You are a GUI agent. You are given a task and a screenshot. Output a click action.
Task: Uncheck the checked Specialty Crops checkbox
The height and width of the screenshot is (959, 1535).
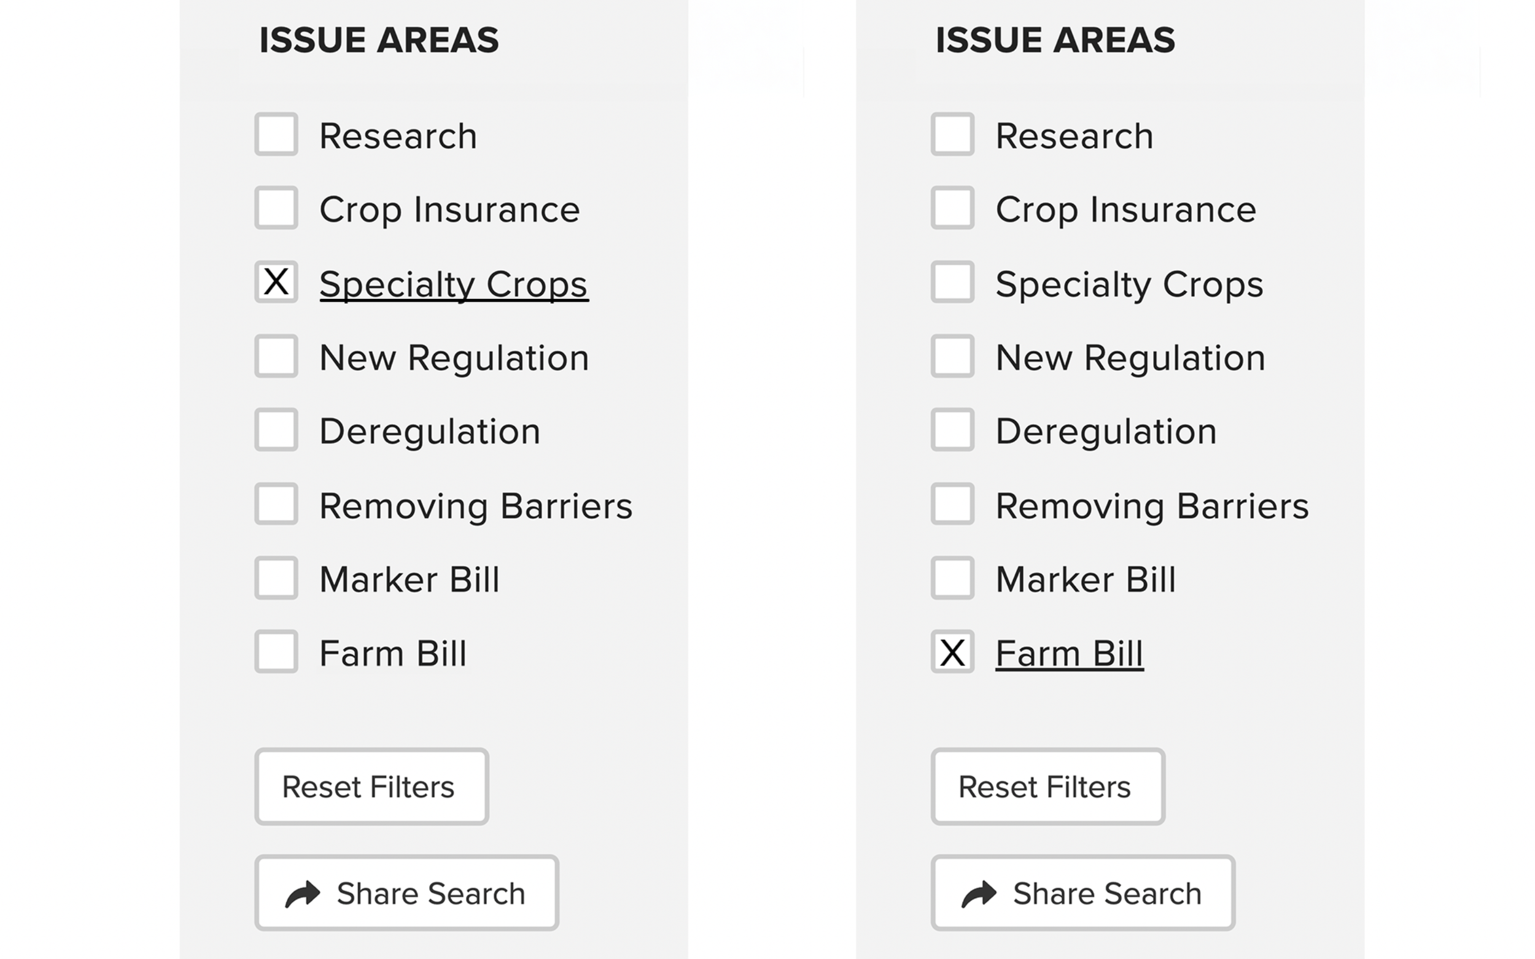click(x=276, y=282)
